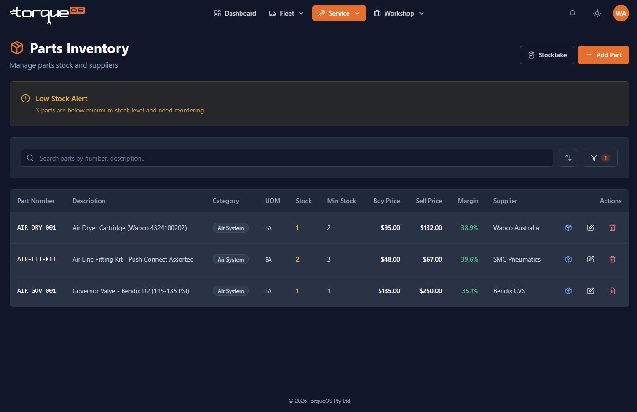This screenshot has height=412, width=637.
Task: Click Air System tag in AIR-FIT-KIT row
Action: (x=230, y=260)
